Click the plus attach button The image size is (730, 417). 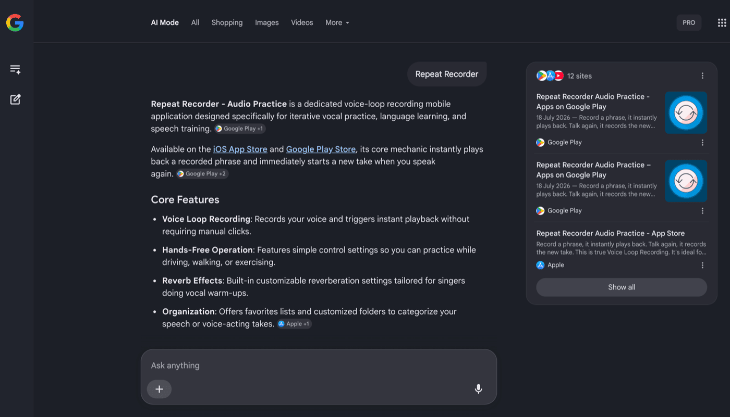pyautogui.click(x=159, y=389)
